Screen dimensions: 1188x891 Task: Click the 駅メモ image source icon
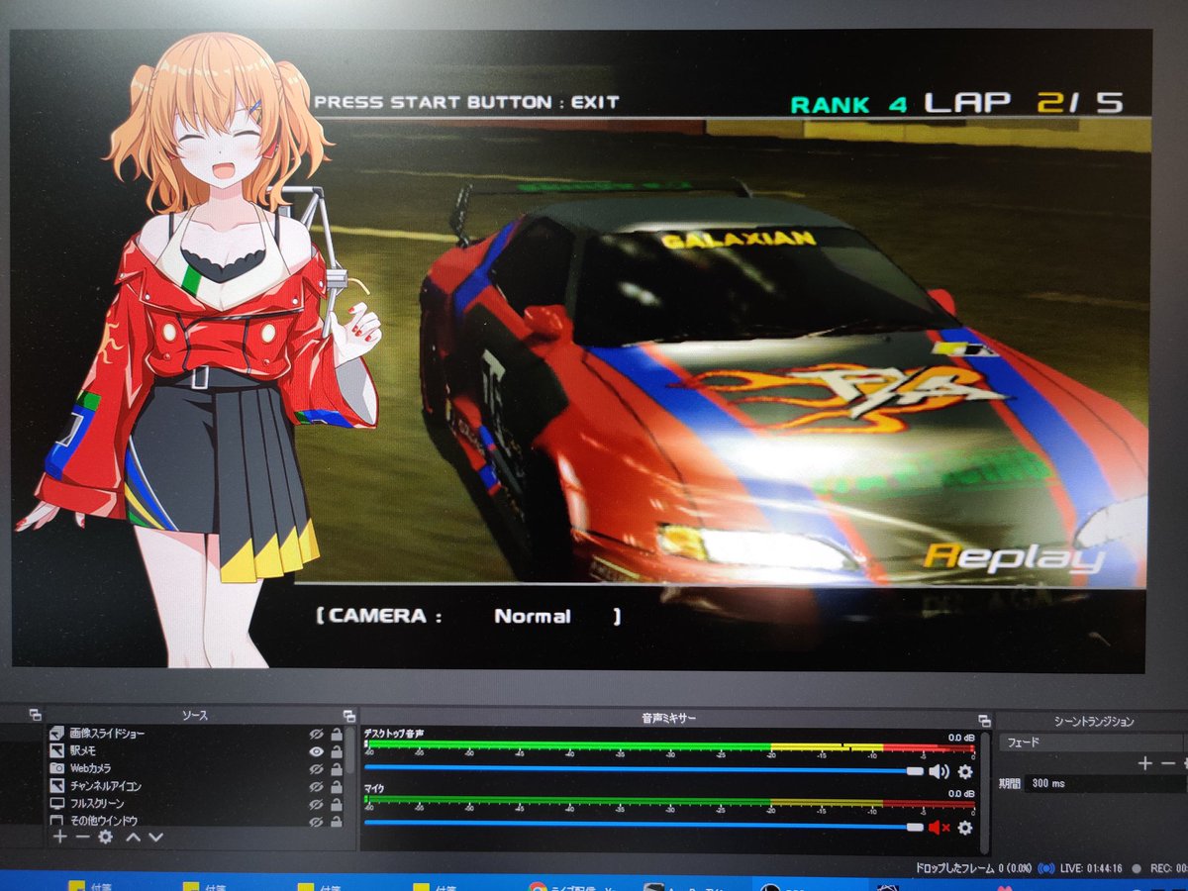pos(57,751)
